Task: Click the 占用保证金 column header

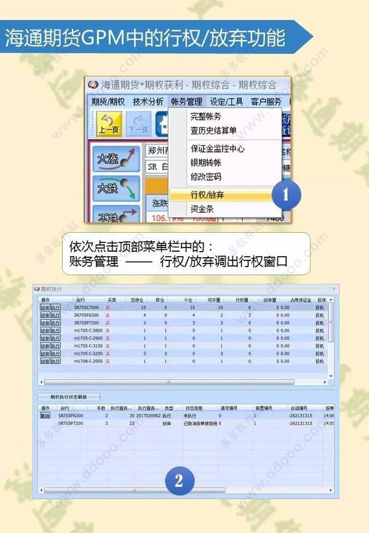Action: 301,300
